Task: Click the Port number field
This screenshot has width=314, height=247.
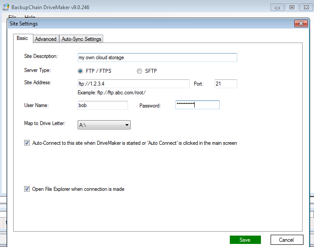Action: (x=226, y=84)
